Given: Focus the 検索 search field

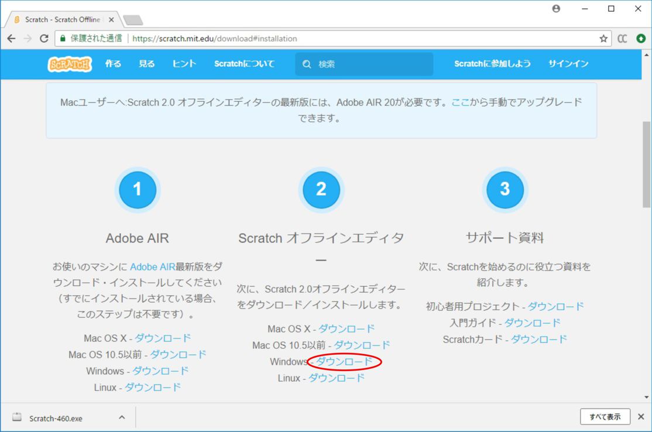Looking at the screenshot, I should click(x=364, y=64).
